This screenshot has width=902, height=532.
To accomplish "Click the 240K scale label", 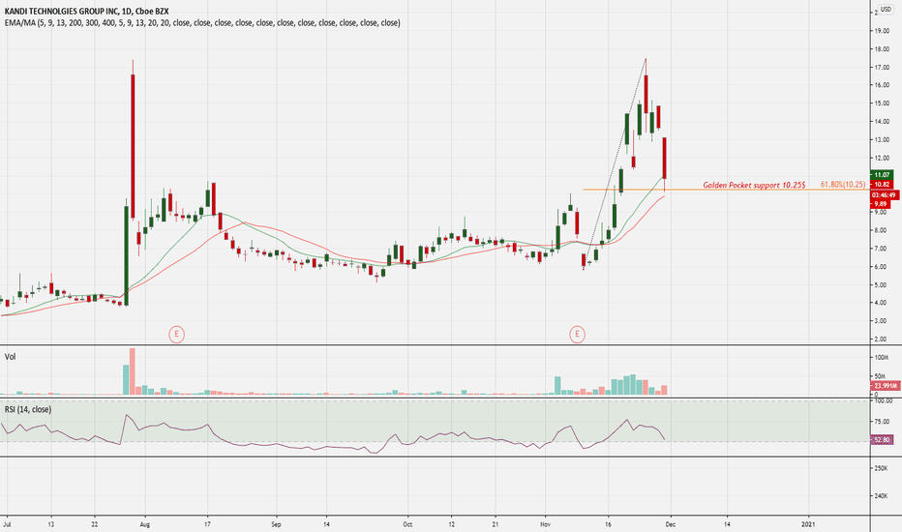I will pos(882,496).
